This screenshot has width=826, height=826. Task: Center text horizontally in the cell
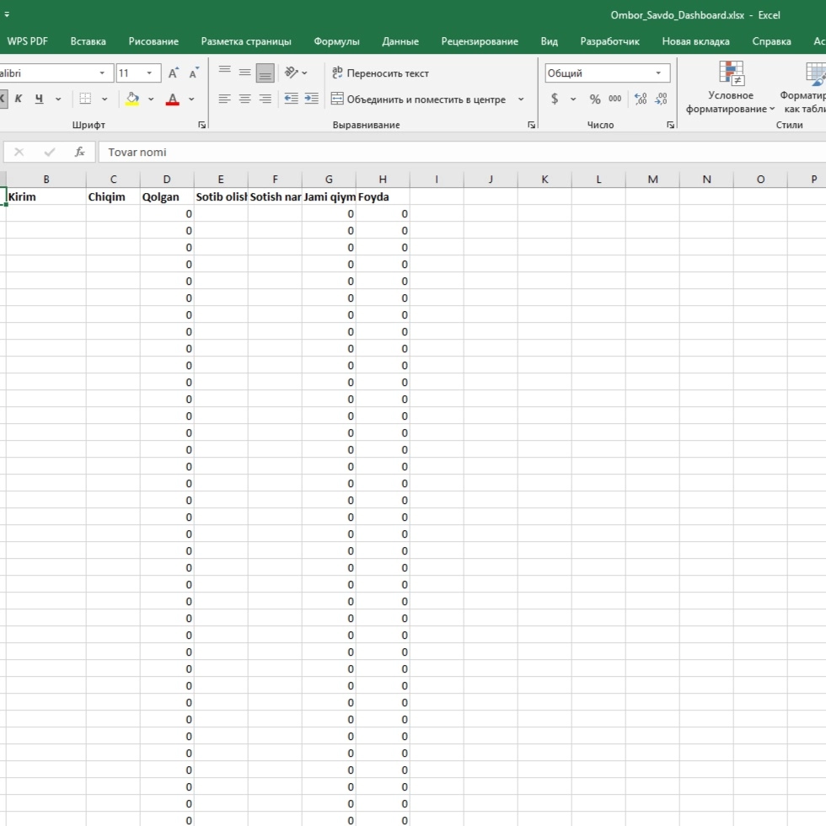[x=244, y=99]
